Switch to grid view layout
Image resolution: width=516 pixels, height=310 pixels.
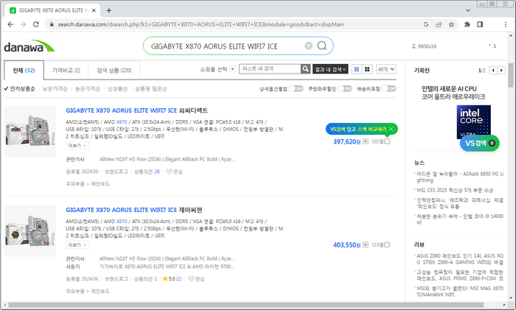(x=367, y=69)
